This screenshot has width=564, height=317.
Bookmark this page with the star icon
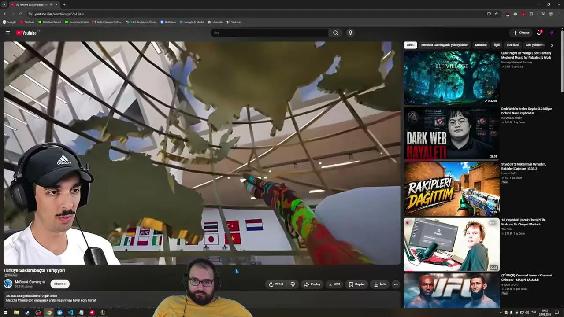[x=496, y=14]
